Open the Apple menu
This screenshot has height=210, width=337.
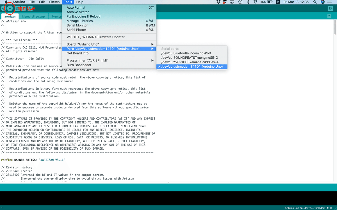pos(6,2)
